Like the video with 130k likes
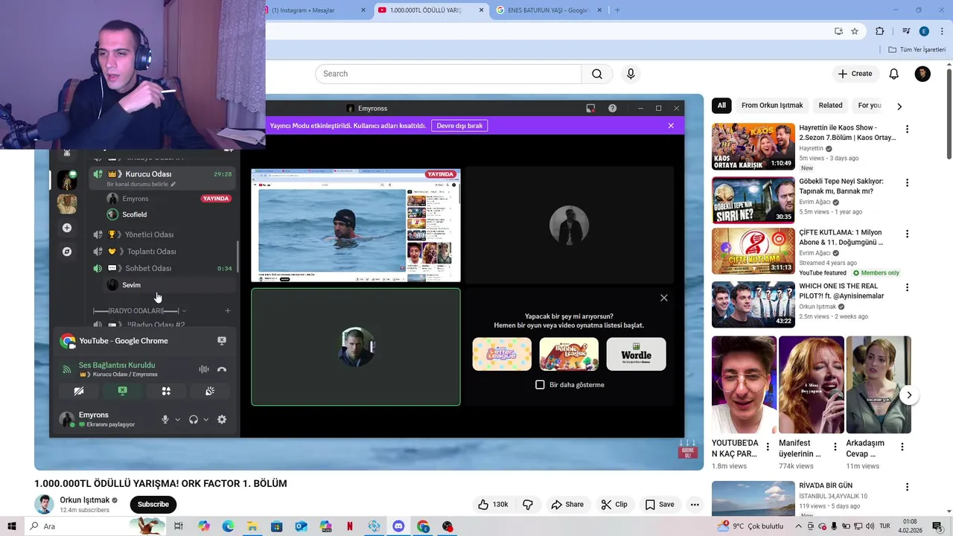 pos(494,504)
